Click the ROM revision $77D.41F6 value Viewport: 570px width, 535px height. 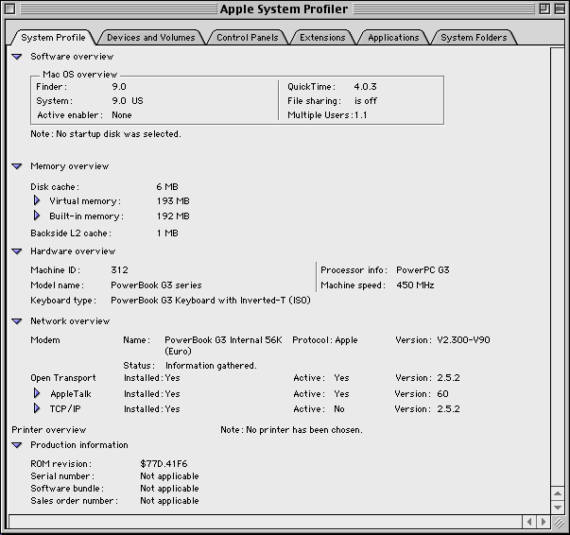[x=164, y=464]
